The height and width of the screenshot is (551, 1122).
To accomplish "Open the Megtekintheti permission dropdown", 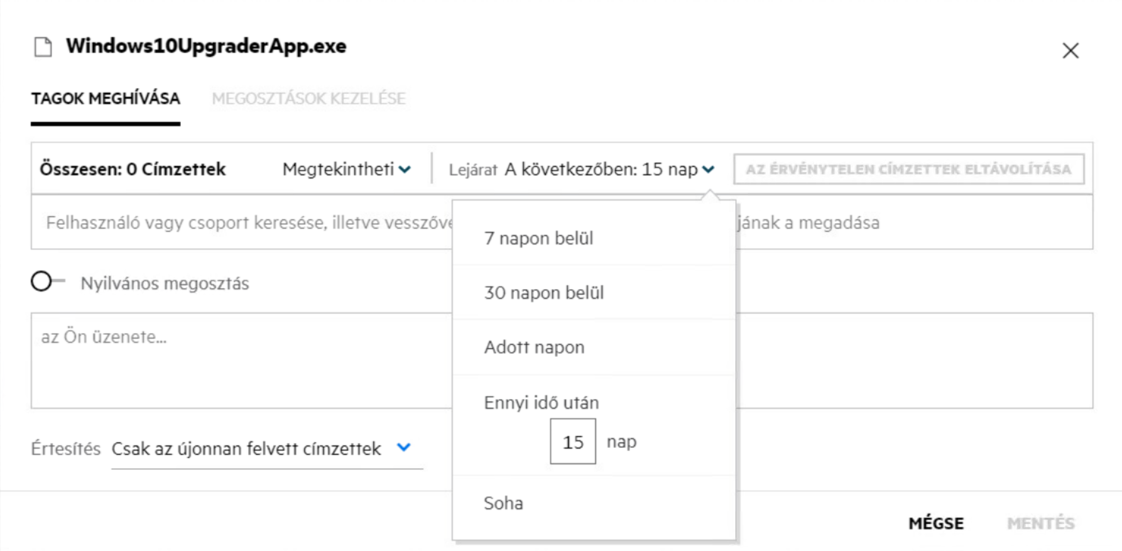I will (x=346, y=169).
